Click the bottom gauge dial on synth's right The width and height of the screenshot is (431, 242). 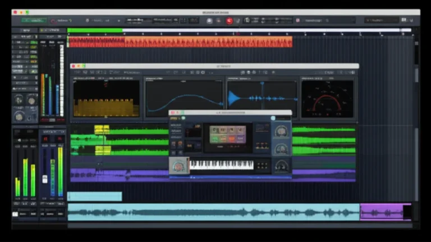(x=281, y=166)
